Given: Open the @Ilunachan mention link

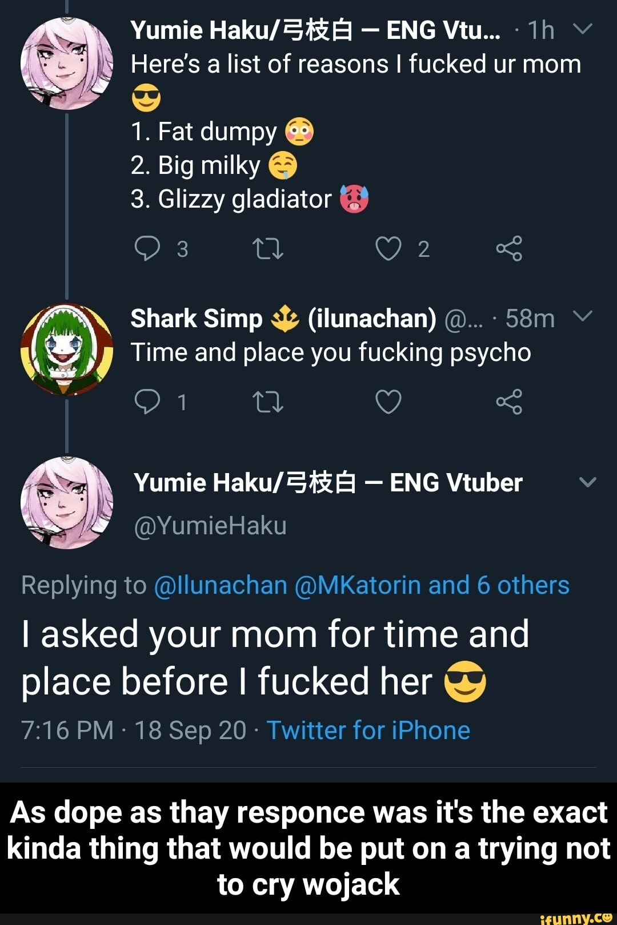Looking at the screenshot, I should 221,585.
